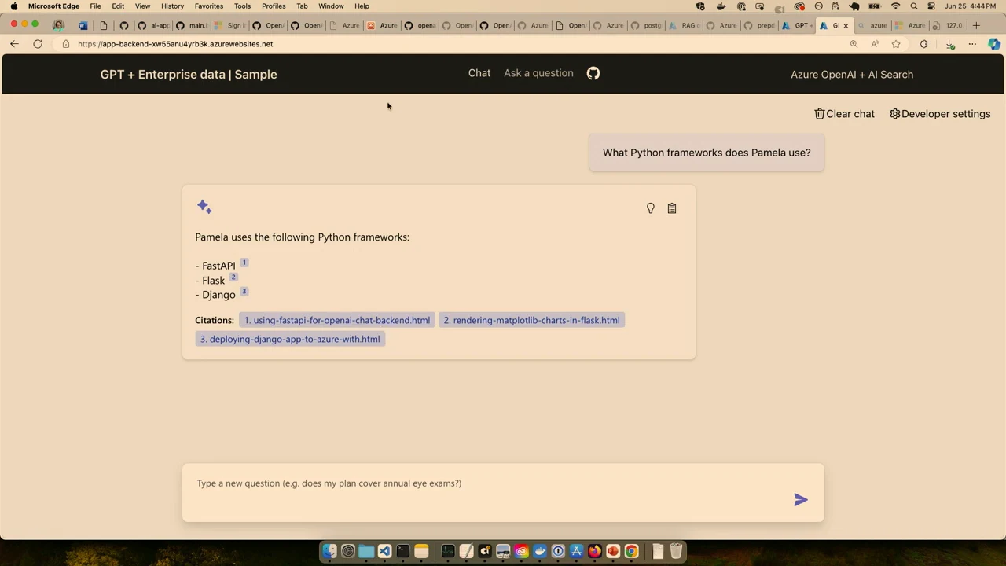This screenshot has width=1006, height=566.
Task: Switch to the '127.0' browser tab
Action: 947,25
